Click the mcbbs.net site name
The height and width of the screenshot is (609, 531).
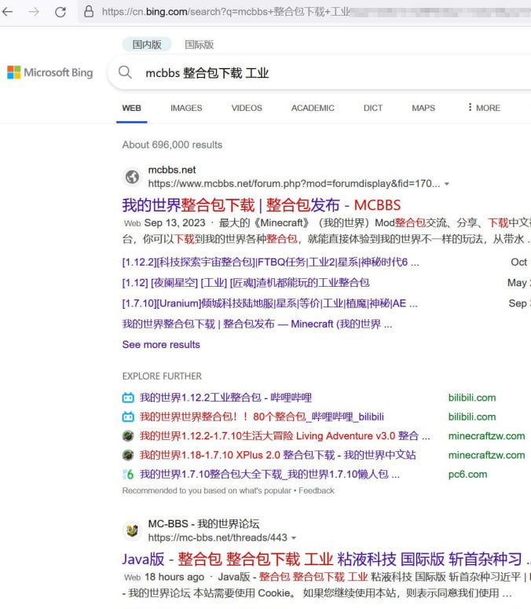[x=172, y=170]
